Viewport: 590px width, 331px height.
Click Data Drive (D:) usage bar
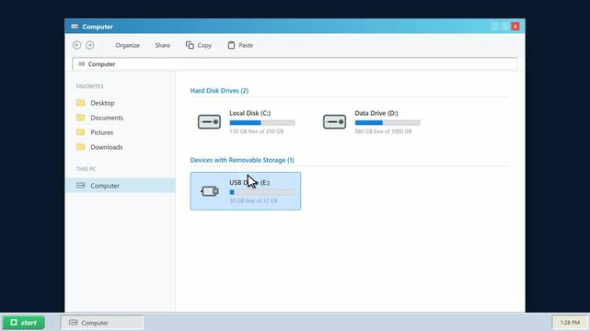[x=388, y=122]
